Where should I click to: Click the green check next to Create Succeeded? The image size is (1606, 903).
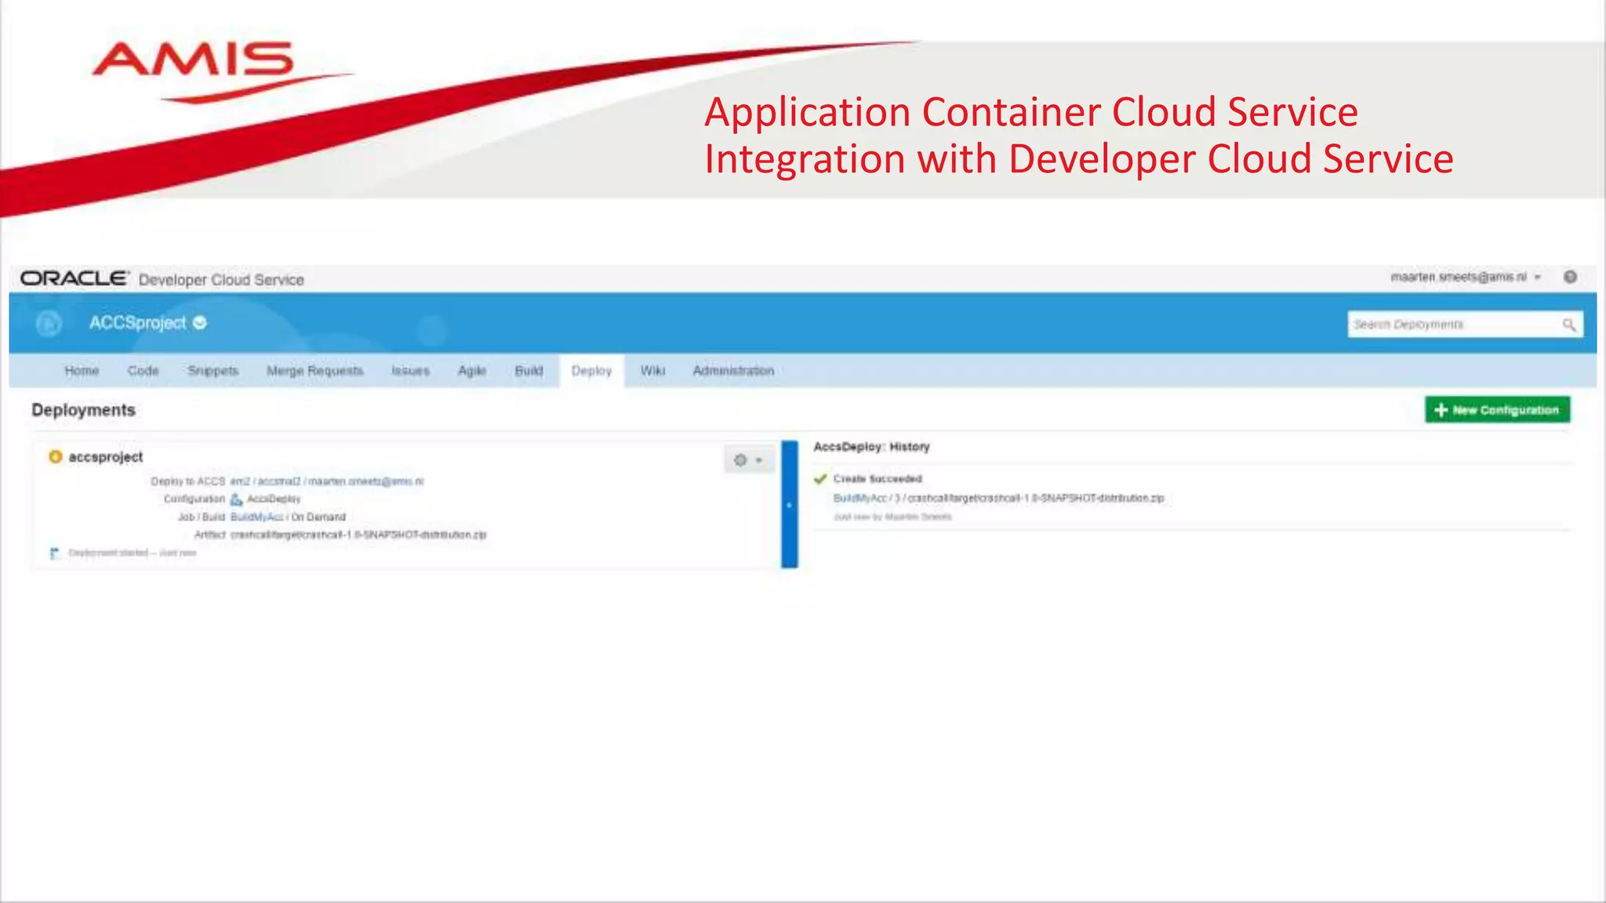[x=820, y=479]
